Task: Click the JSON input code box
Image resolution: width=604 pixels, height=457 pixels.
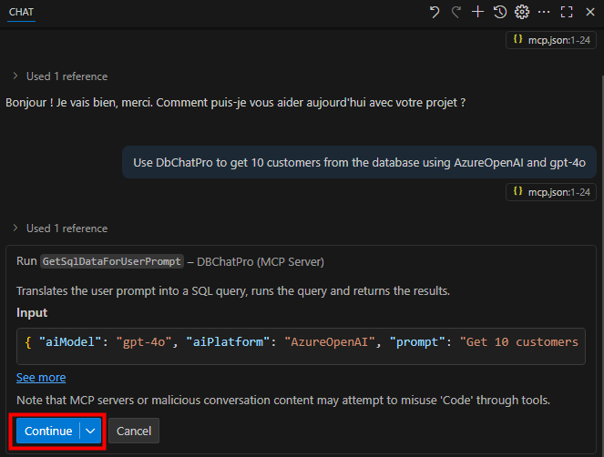Action: [301, 346]
